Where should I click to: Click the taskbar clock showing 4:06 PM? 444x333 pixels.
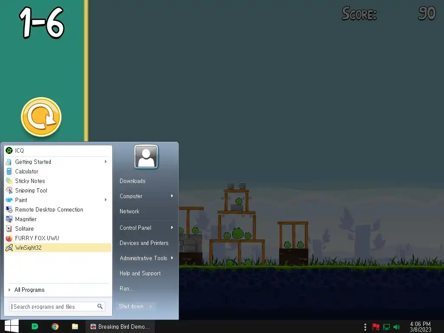(x=420, y=327)
